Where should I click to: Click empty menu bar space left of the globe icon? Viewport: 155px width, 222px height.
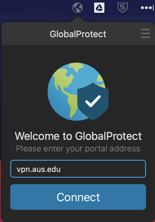[35, 8]
